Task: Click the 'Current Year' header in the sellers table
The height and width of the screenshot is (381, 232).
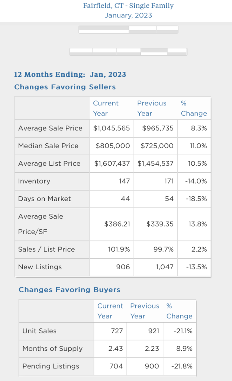Action: click(106, 108)
